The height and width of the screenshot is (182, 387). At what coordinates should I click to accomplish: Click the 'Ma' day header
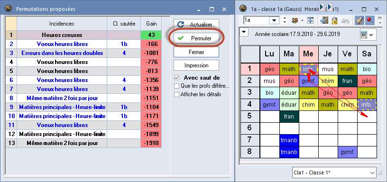point(289,54)
